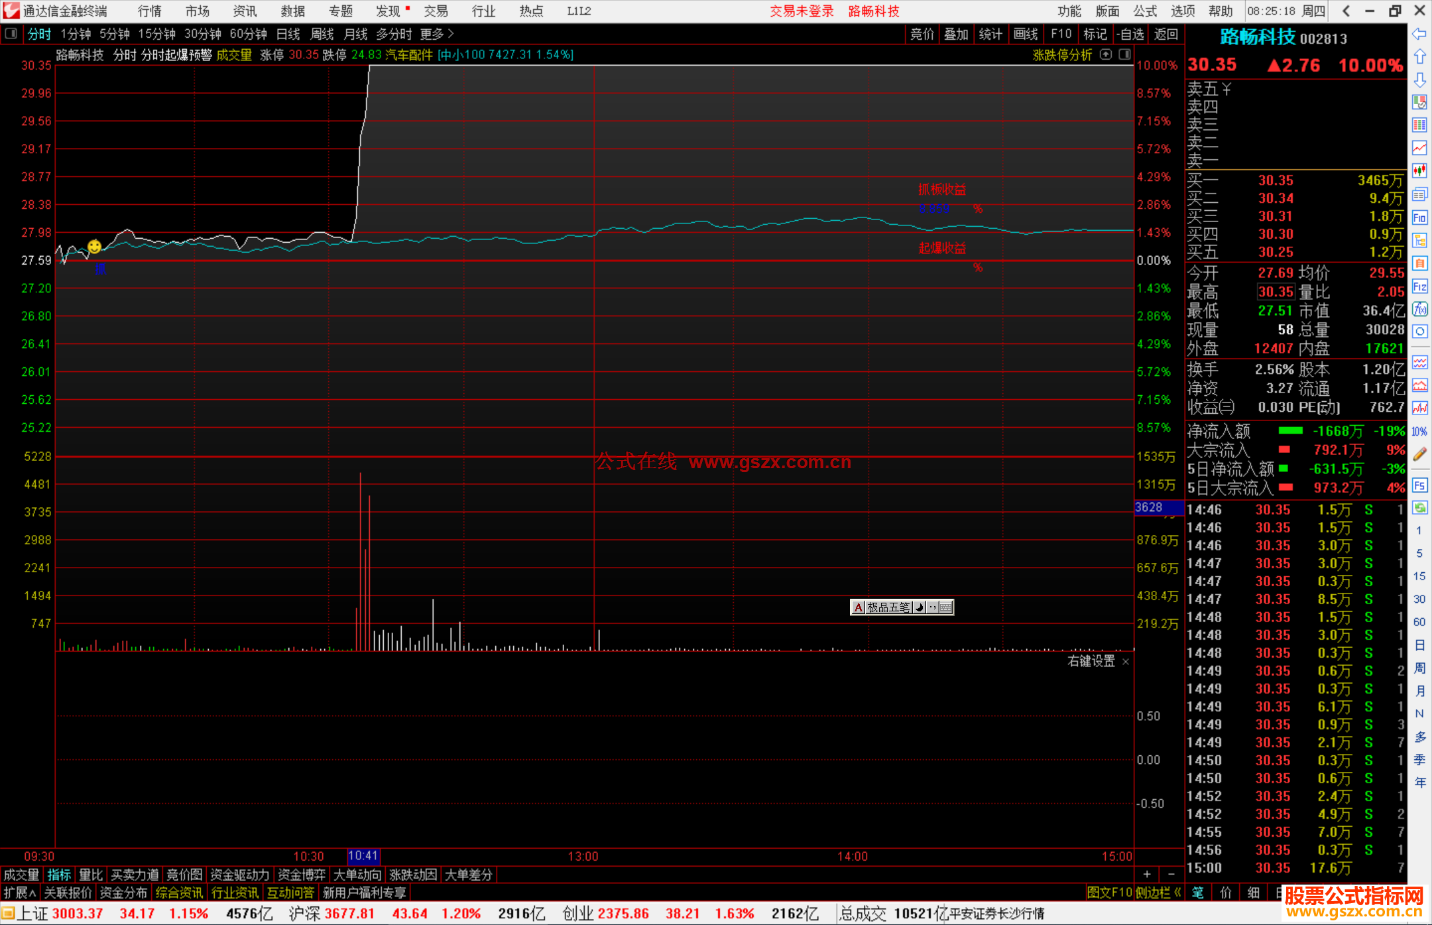Expand the 更多 periods dropdown
The width and height of the screenshot is (1432, 925).
[x=437, y=34]
